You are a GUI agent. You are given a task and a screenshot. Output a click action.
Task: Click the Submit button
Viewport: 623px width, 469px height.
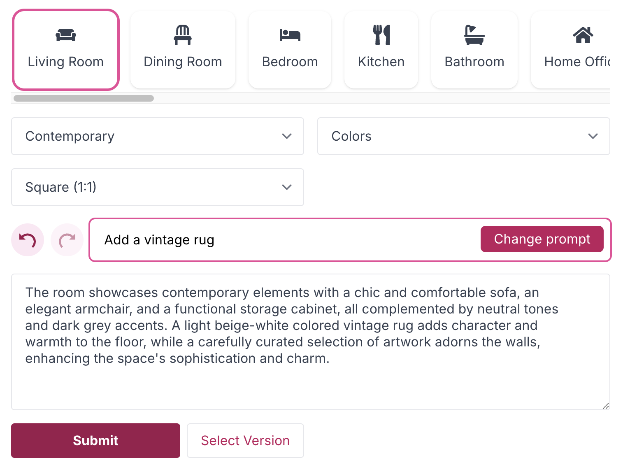coord(95,441)
